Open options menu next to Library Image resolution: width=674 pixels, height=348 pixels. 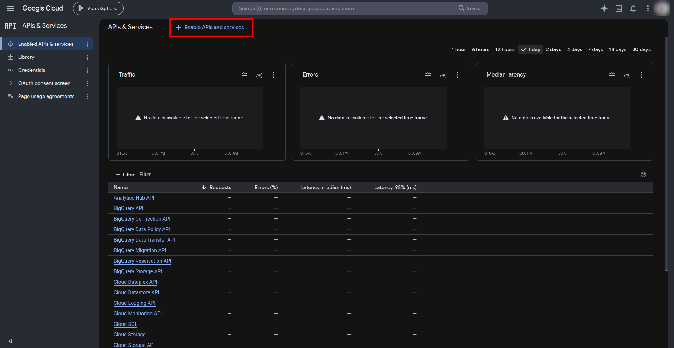[x=88, y=57]
